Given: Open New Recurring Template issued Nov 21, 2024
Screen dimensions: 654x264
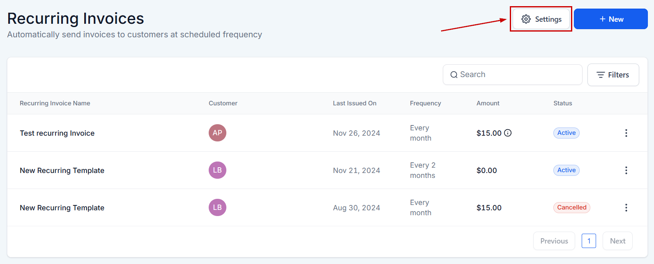Looking at the screenshot, I should (62, 171).
